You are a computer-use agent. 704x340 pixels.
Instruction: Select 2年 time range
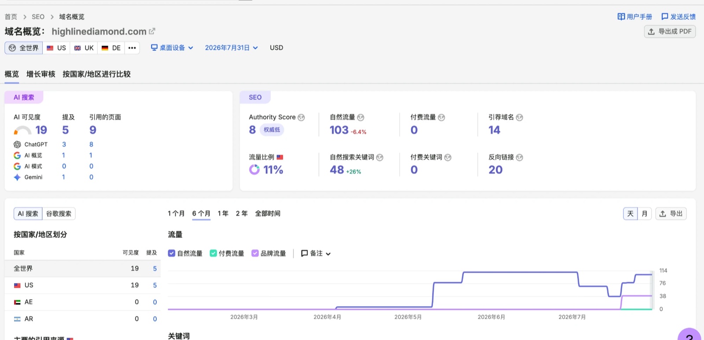(242, 214)
